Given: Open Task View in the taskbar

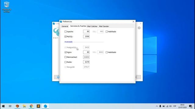Looking at the screenshot, I should click(x=10, y=106).
